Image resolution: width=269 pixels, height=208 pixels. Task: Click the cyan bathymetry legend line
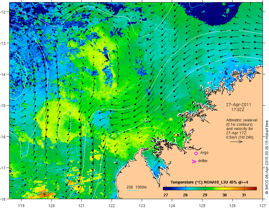tap(132, 190)
